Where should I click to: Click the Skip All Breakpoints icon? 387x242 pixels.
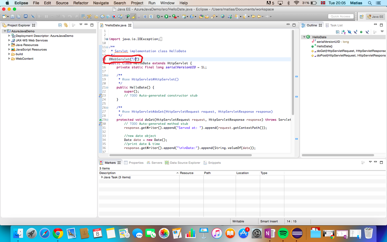(33, 16)
